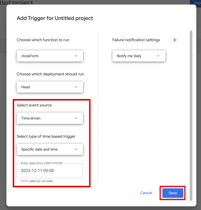The image size is (201, 210).
Task: Click the plus icon to add notification setting
Action: [x=175, y=40]
